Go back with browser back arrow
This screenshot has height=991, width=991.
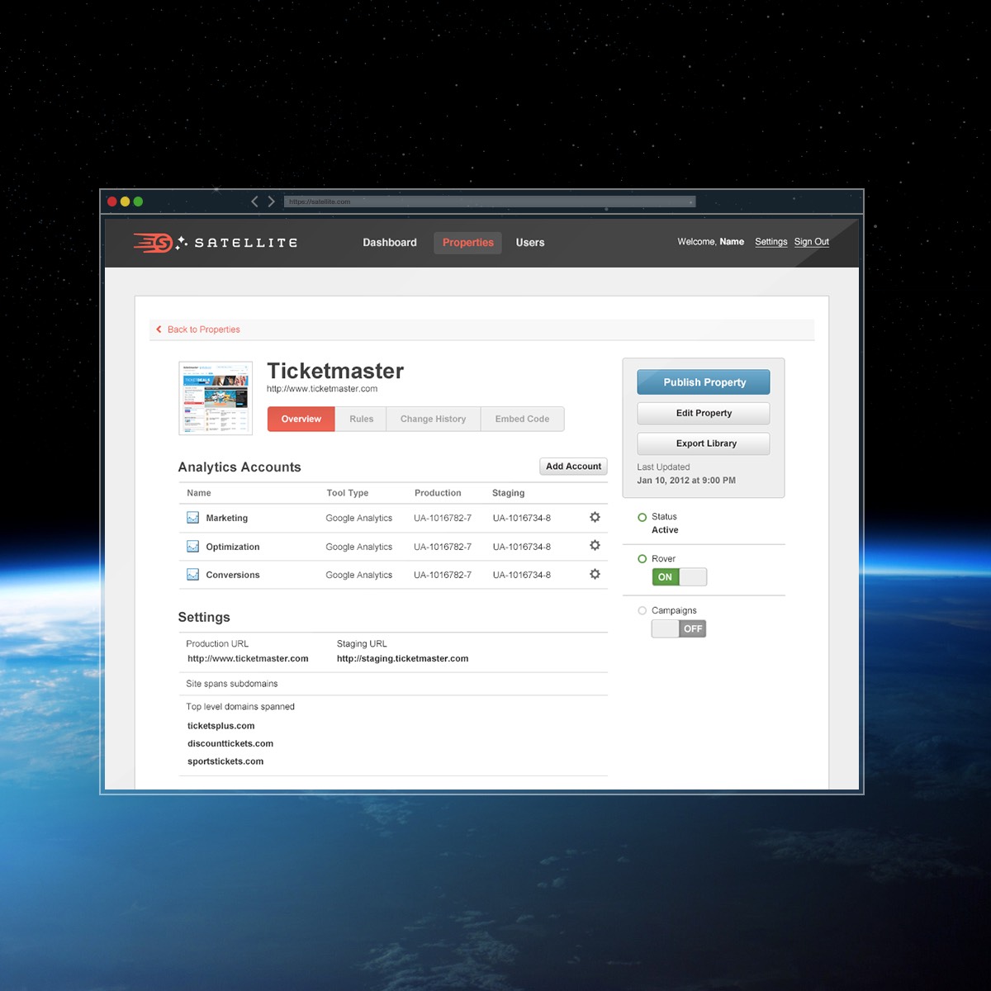[x=254, y=202]
